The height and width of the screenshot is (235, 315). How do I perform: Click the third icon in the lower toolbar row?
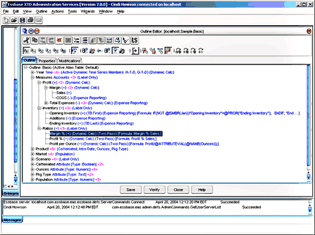41,51
